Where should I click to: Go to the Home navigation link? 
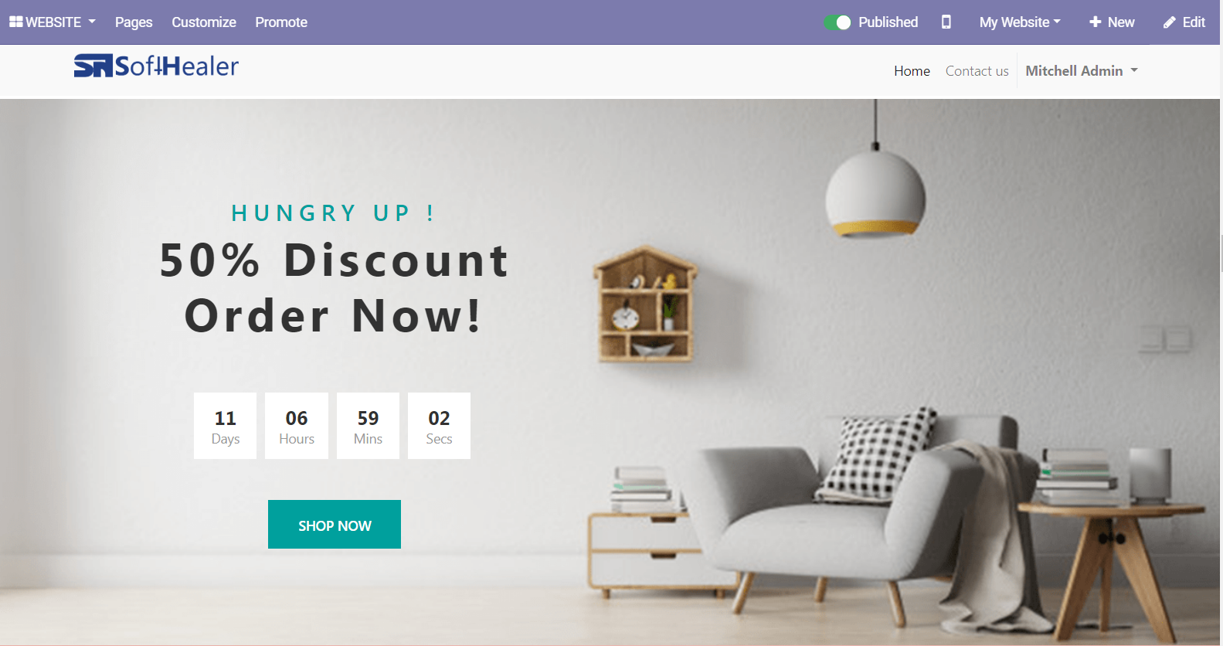point(912,70)
